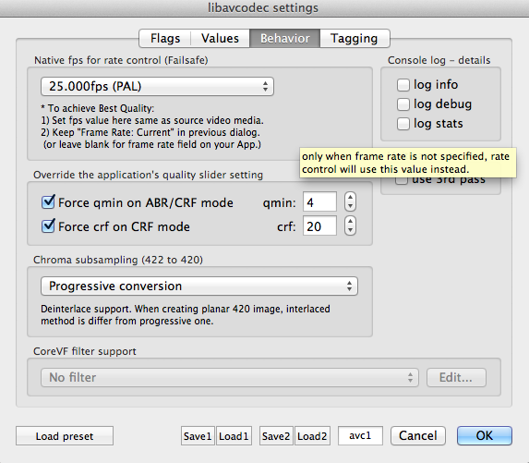Click the Load preset button

tap(65, 436)
